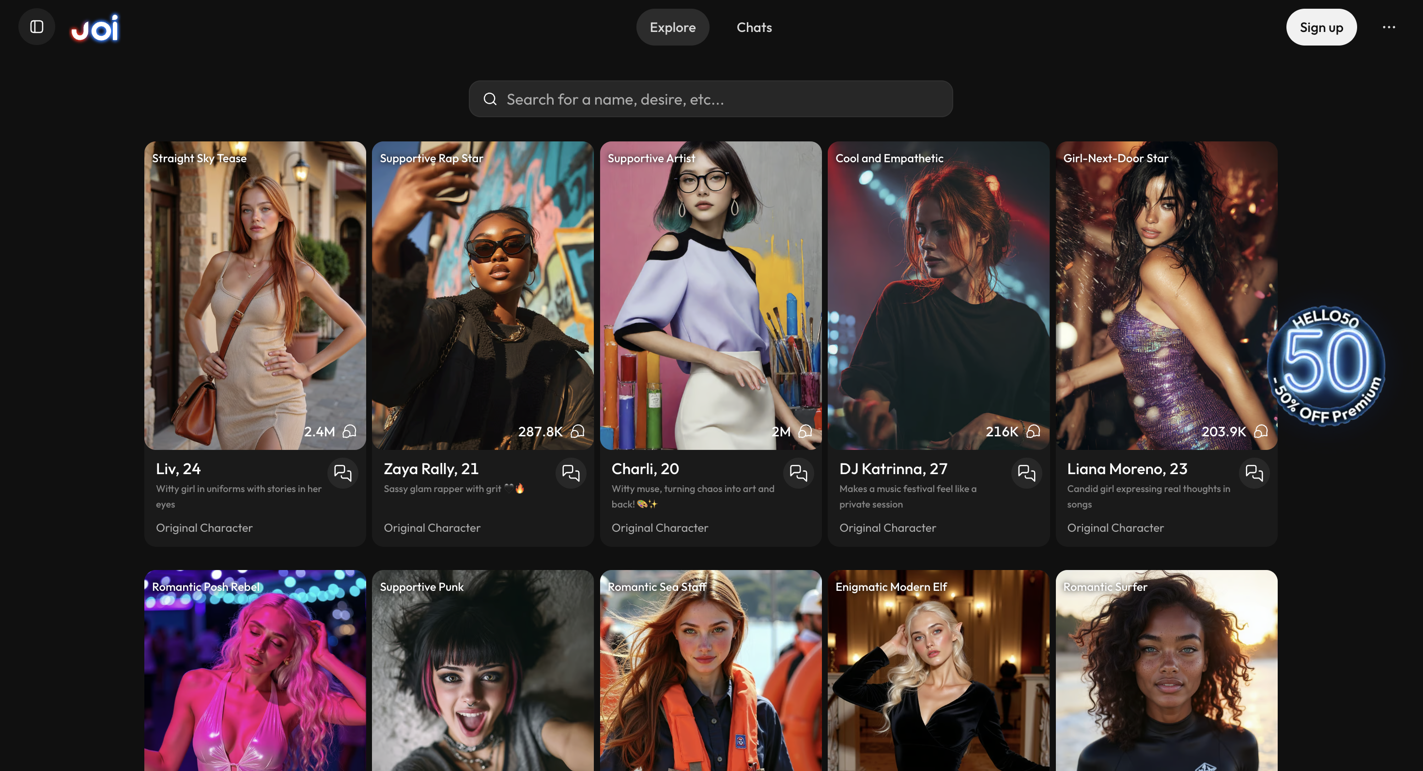This screenshot has height=771, width=1423.
Task: Open the Zaya Rally chat bubble icon
Action: coord(571,473)
